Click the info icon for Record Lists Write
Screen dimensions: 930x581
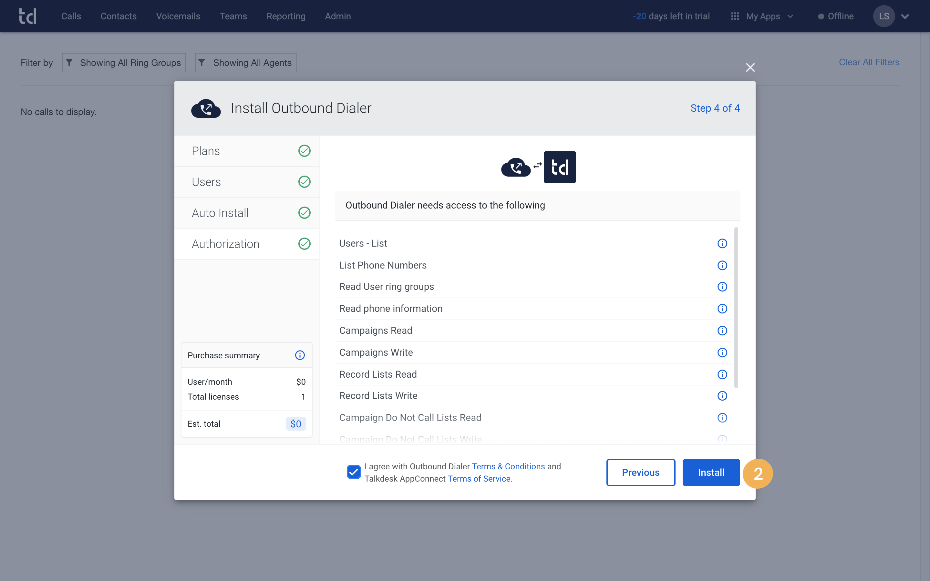tap(722, 396)
